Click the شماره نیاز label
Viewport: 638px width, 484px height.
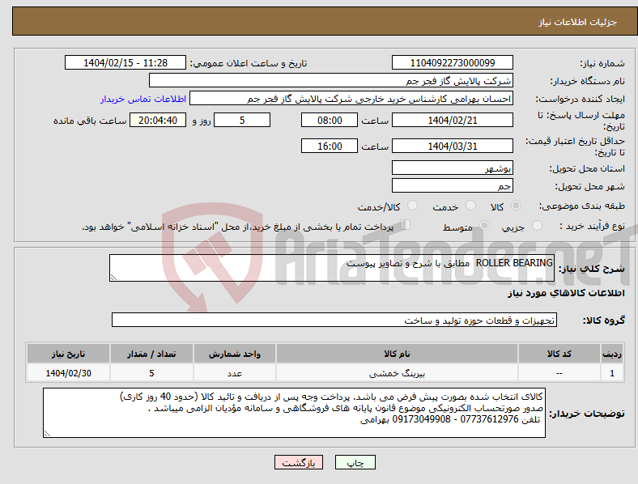click(602, 63)
